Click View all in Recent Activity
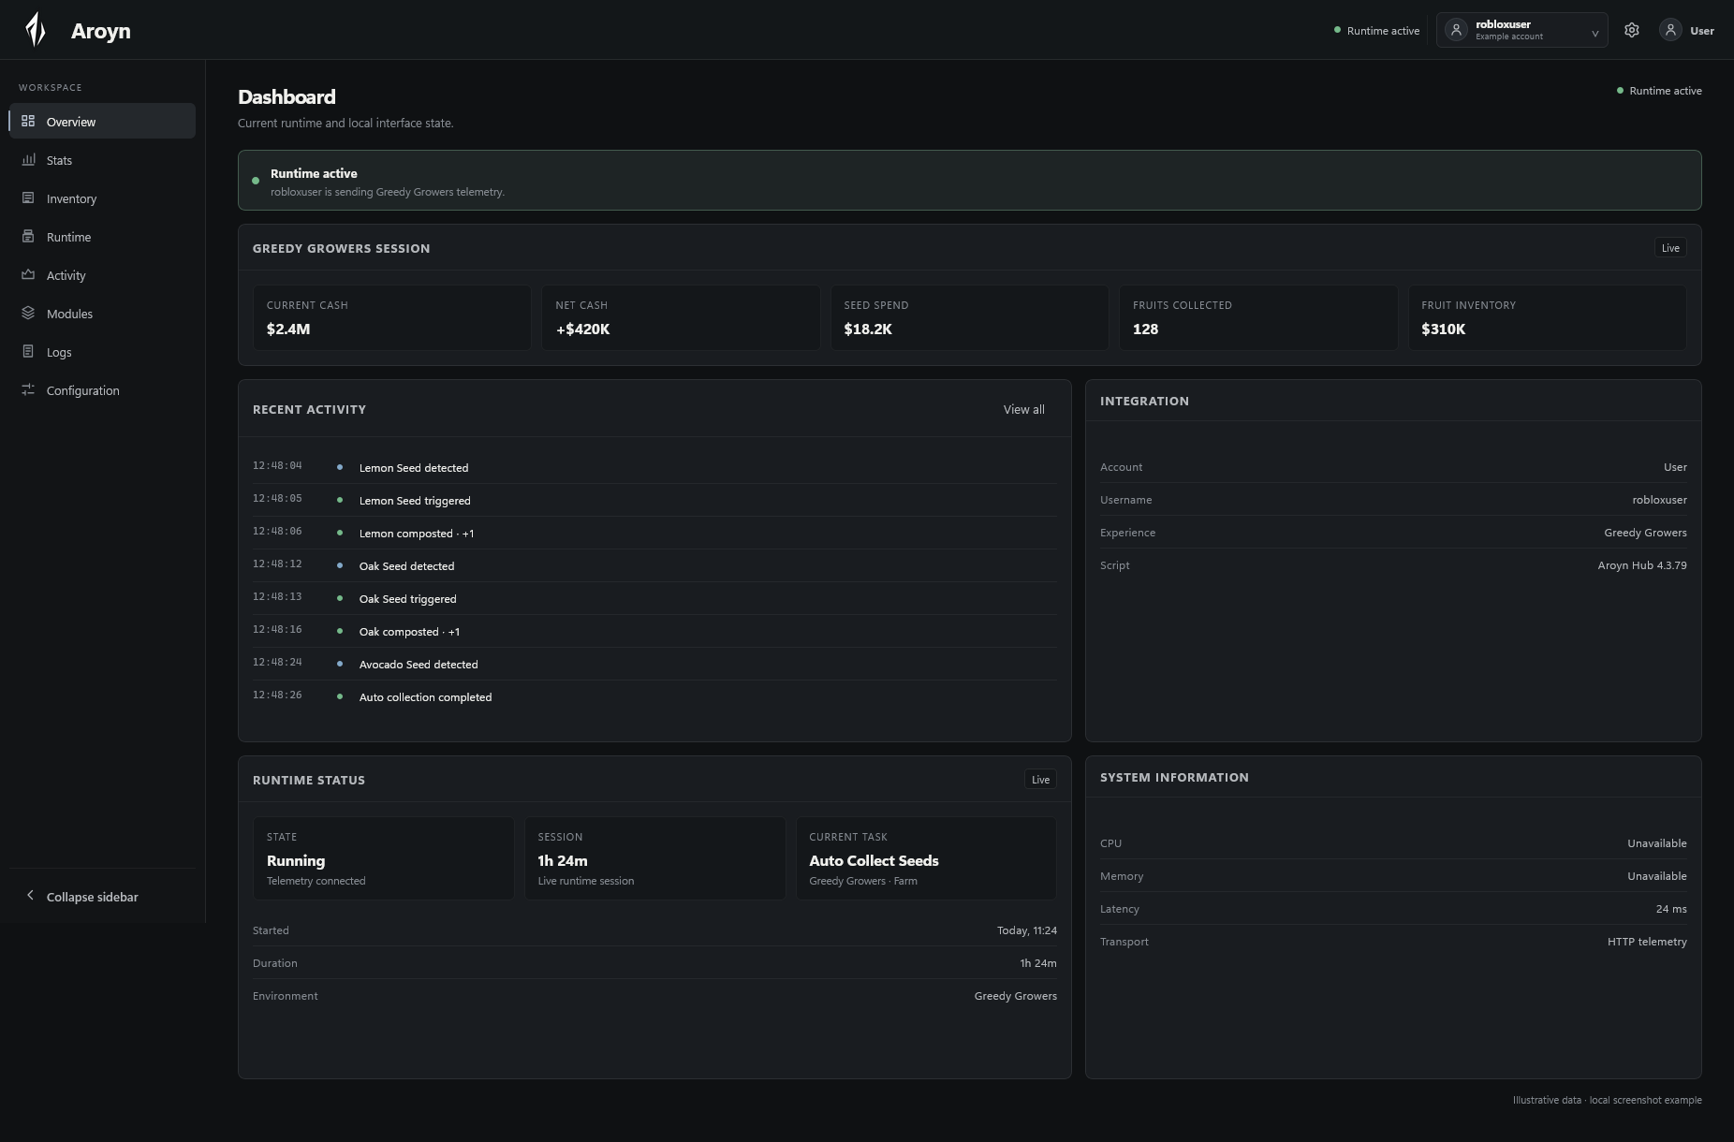Screen dimensions: 1734x1142 1023,409
